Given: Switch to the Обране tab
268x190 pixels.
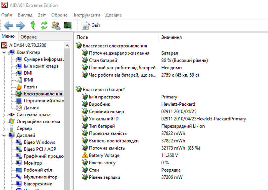Looking at the screenshot, I should [28, 37].
